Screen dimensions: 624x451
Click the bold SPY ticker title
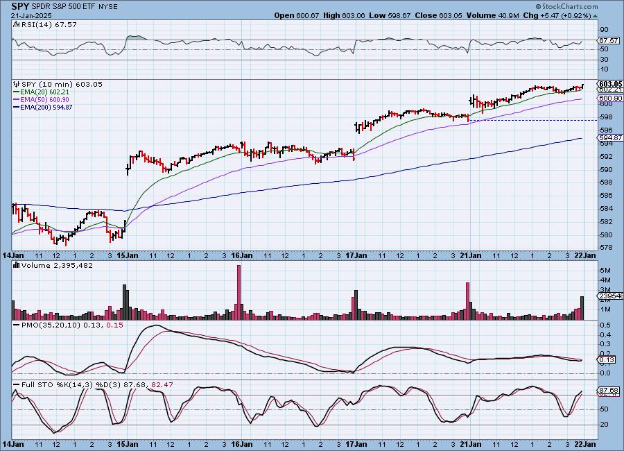[20, 6]
